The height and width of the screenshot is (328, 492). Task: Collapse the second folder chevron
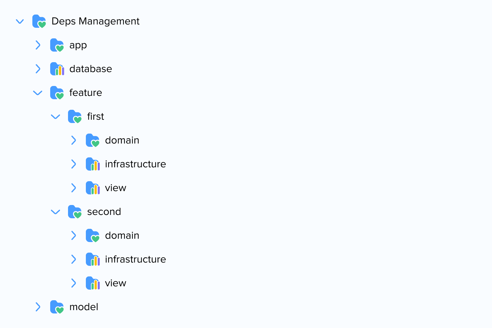pos(55,212)
